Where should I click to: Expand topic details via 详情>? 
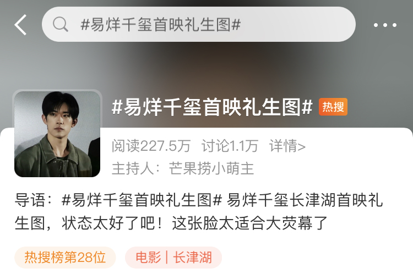pos(287,146)
